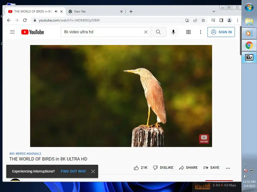Click the page vertical scrollbar

tap(240, 40)
